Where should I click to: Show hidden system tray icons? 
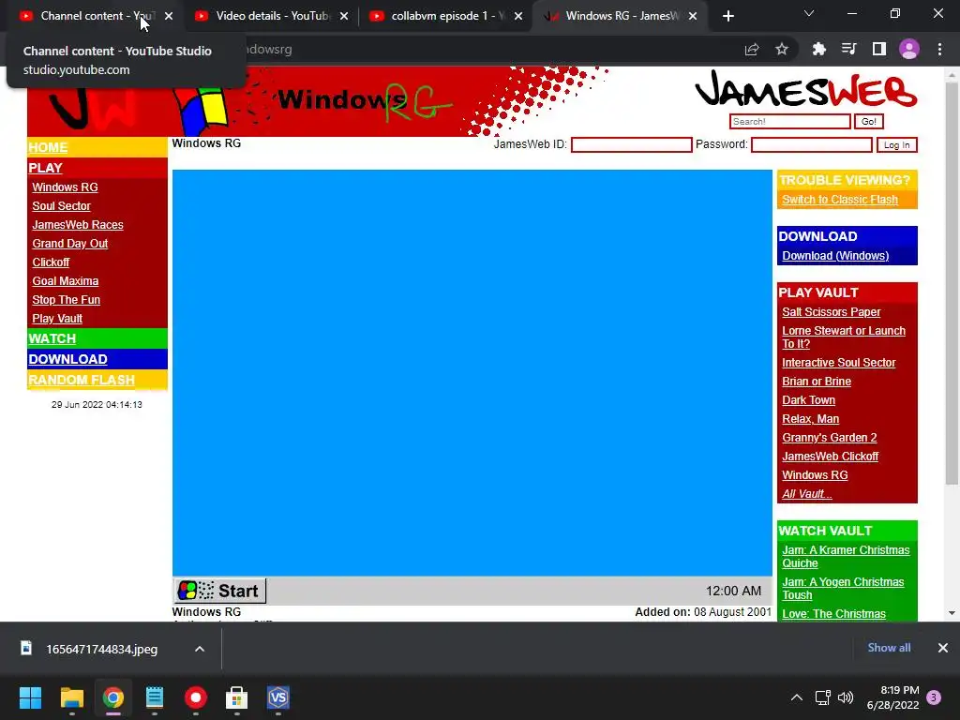coord(797,697)
